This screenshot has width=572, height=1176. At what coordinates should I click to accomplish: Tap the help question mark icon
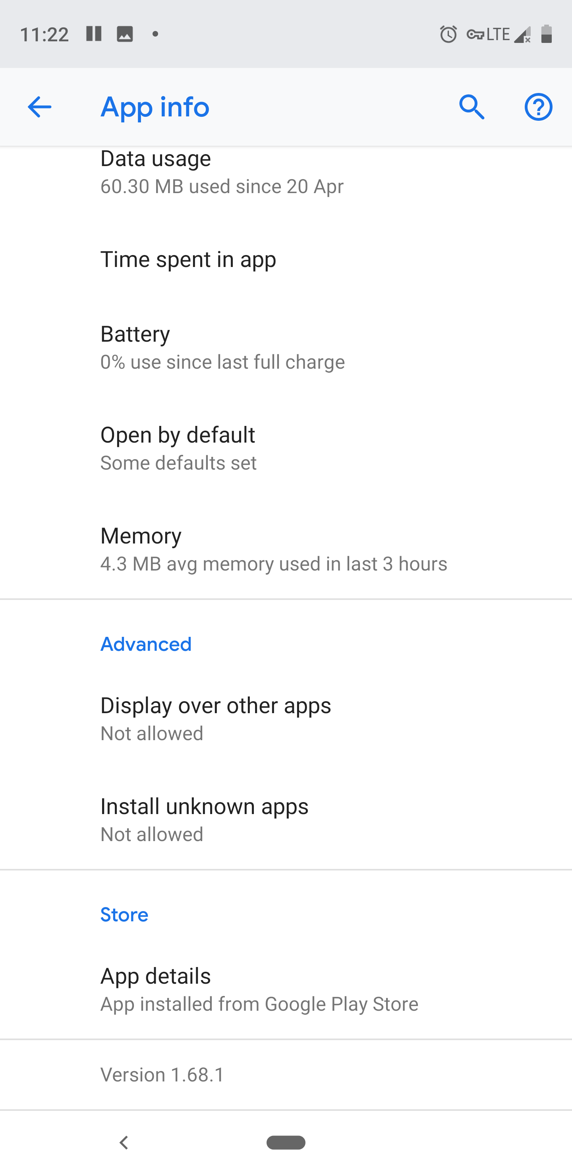[538, 107]
